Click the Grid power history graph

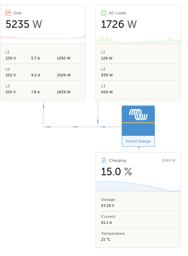[x=43, y=37]
